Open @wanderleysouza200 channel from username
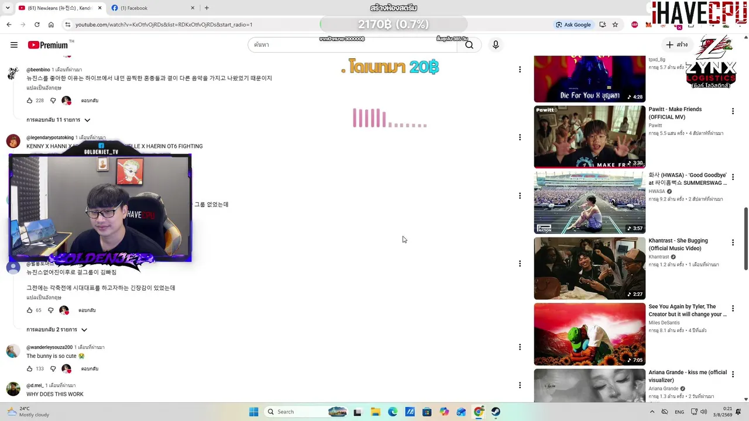The height and width of the screenshot is (421, 749). [49, 347]
